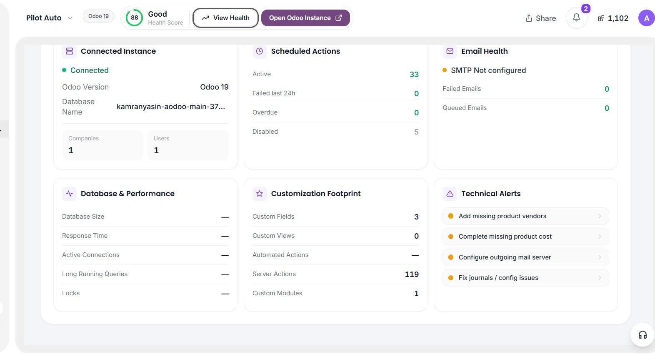Click the Connected Instance server icon

(x=70, y=51)
